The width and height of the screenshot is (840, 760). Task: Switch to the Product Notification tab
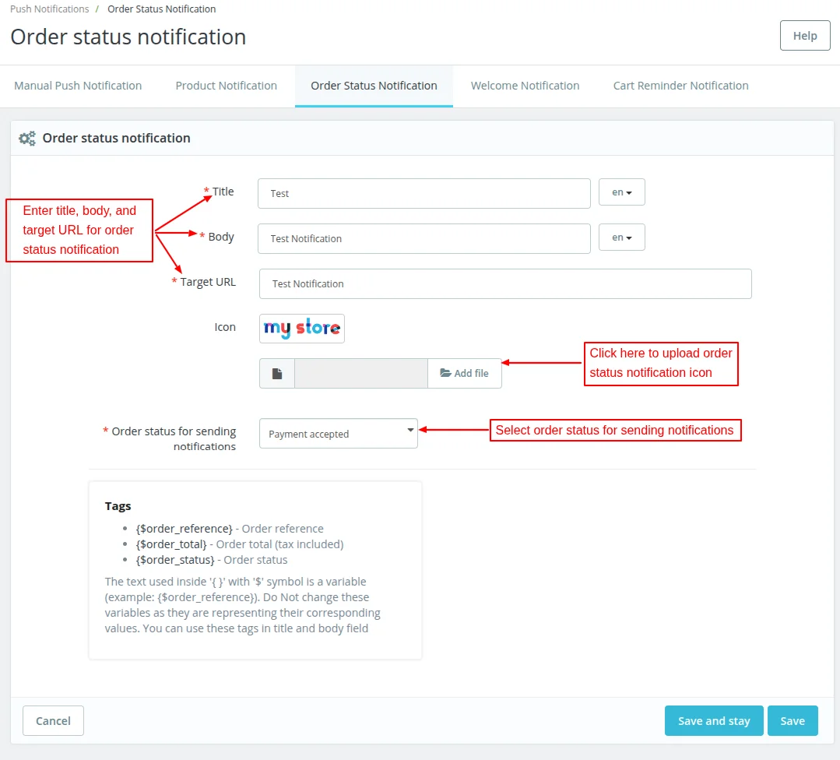coord(226,86)
